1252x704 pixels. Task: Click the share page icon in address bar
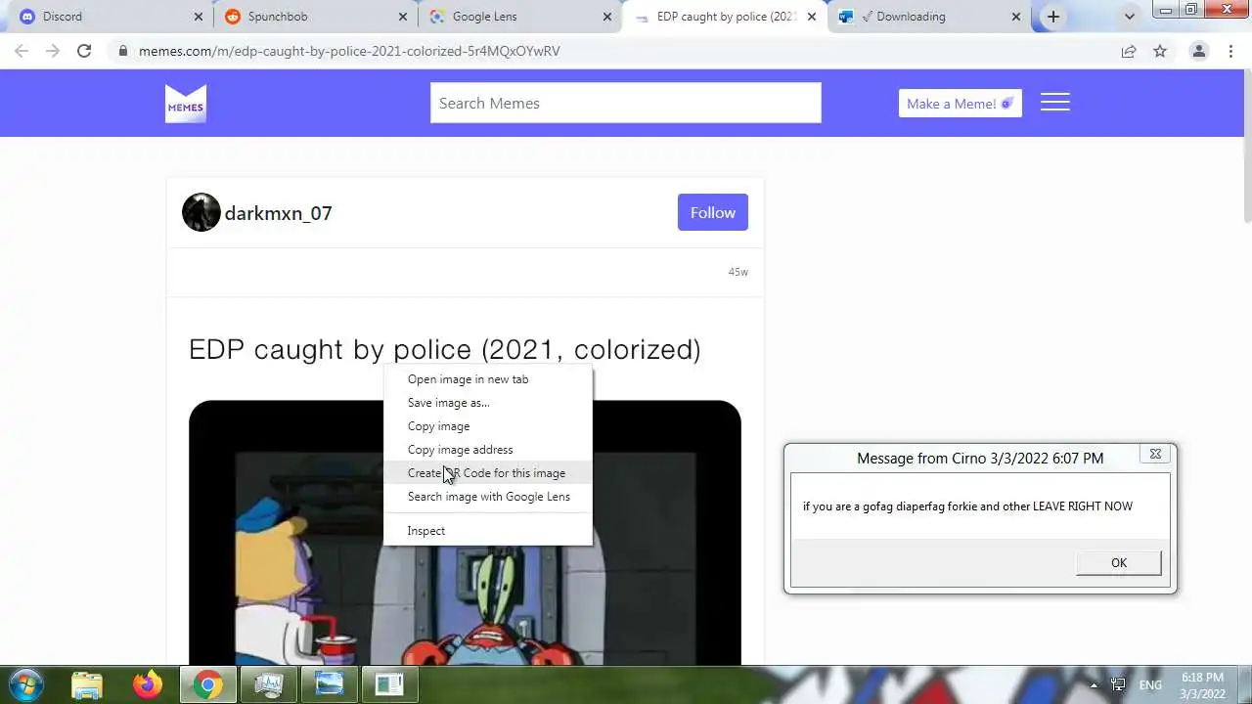(1129, 51)
